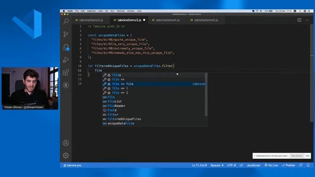Open the Accounts icon in activity bar
This screenshot has height=177, width=315.
[65, 143]
